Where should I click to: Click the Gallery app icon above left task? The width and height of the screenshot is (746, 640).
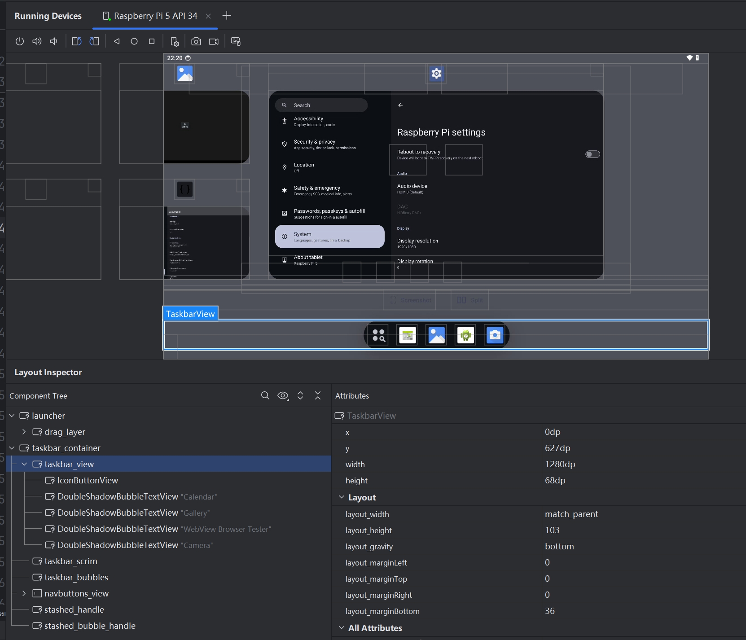185,74
